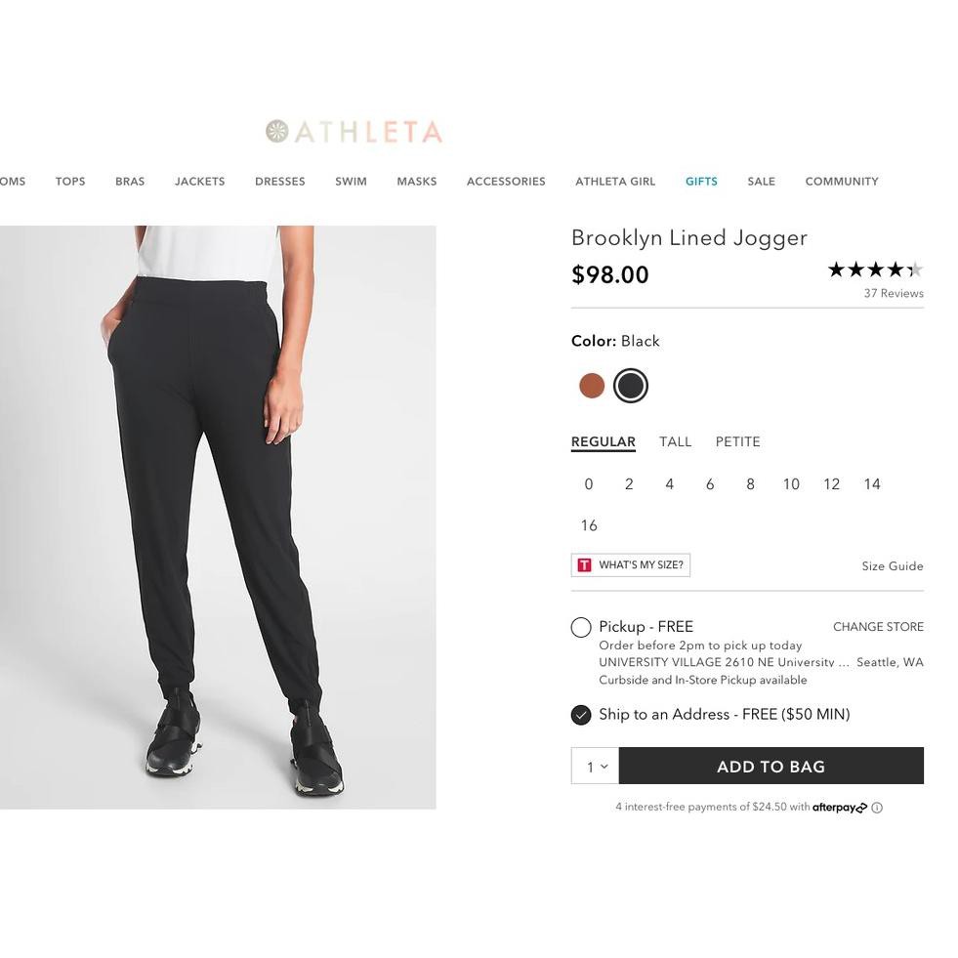
Task: Click the jogger product image
Action: (x=218, y=517)
